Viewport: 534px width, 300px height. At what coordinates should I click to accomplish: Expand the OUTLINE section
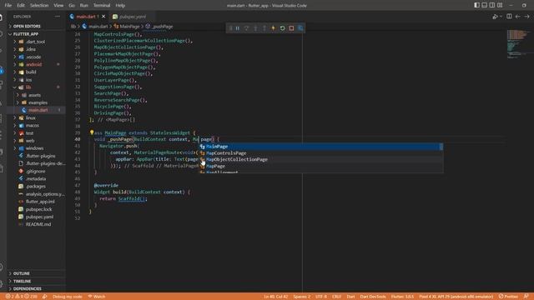[36, 273]
